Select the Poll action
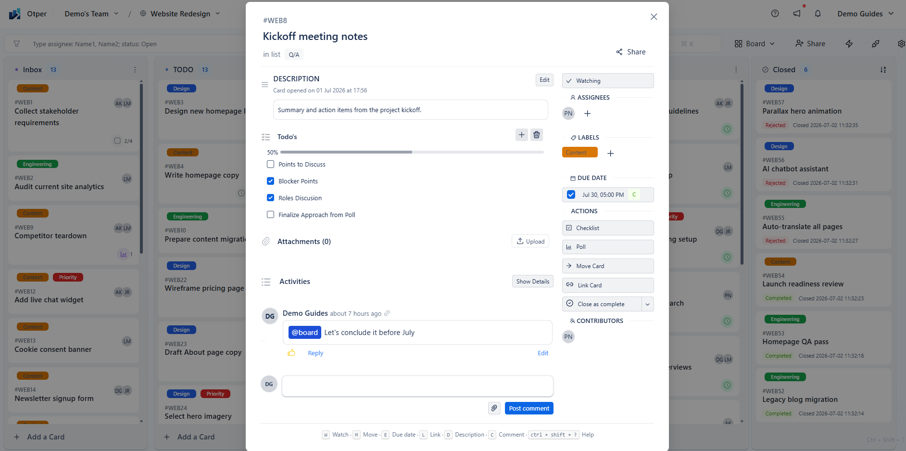 pos(608,247)
